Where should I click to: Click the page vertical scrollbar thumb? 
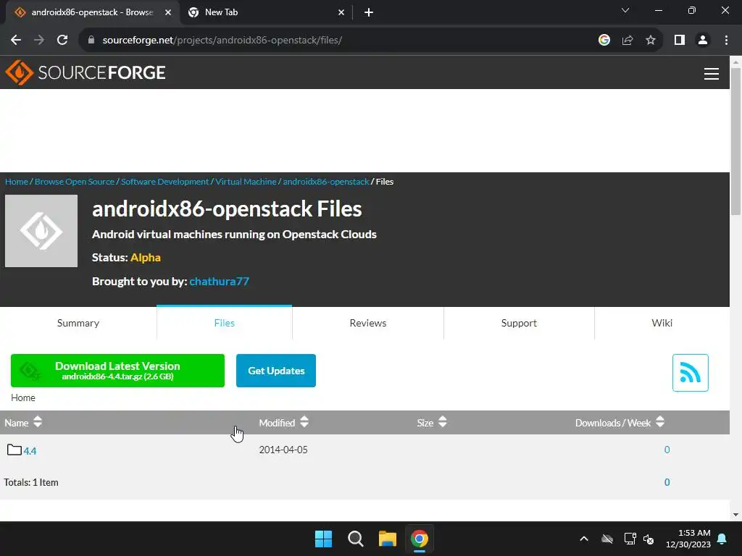(x=735, y=142)
